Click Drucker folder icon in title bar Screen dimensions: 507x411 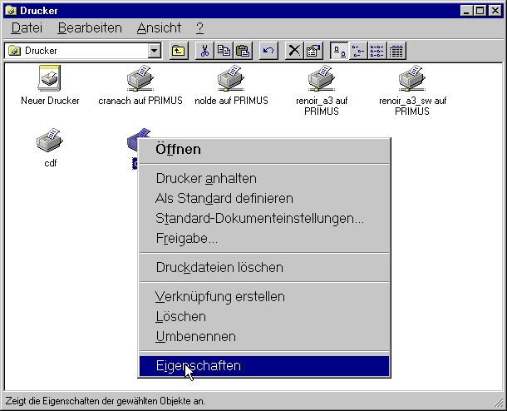[x=12, y=11]
